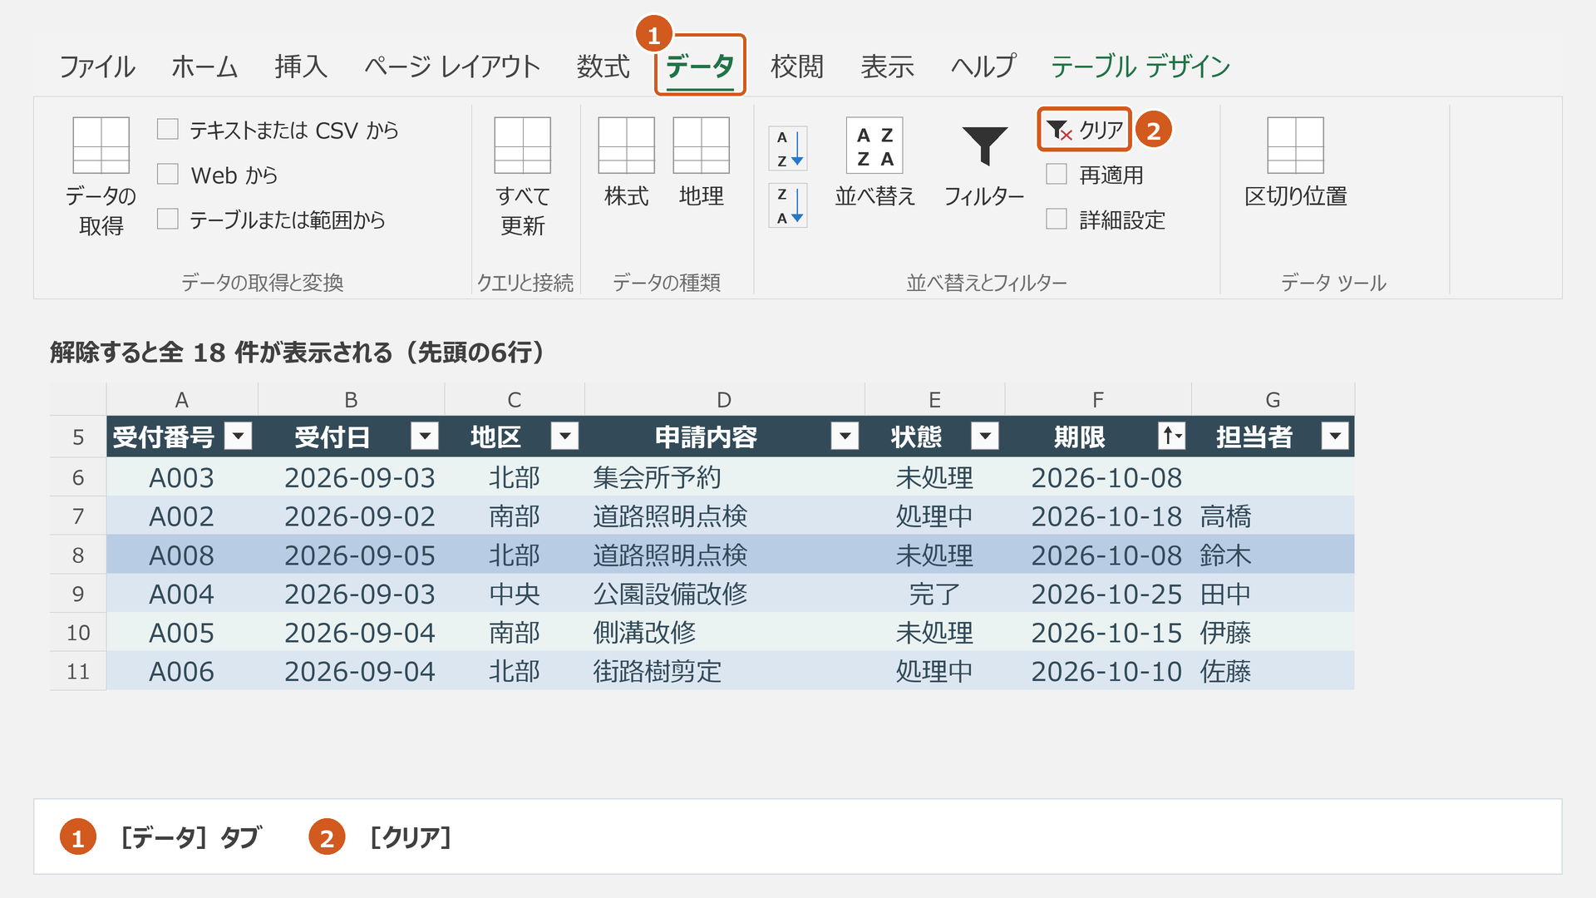Open the 申請内容 filter dropdown
The width and height of the screenshot is (1596, 898).
[x=845, y=436]
